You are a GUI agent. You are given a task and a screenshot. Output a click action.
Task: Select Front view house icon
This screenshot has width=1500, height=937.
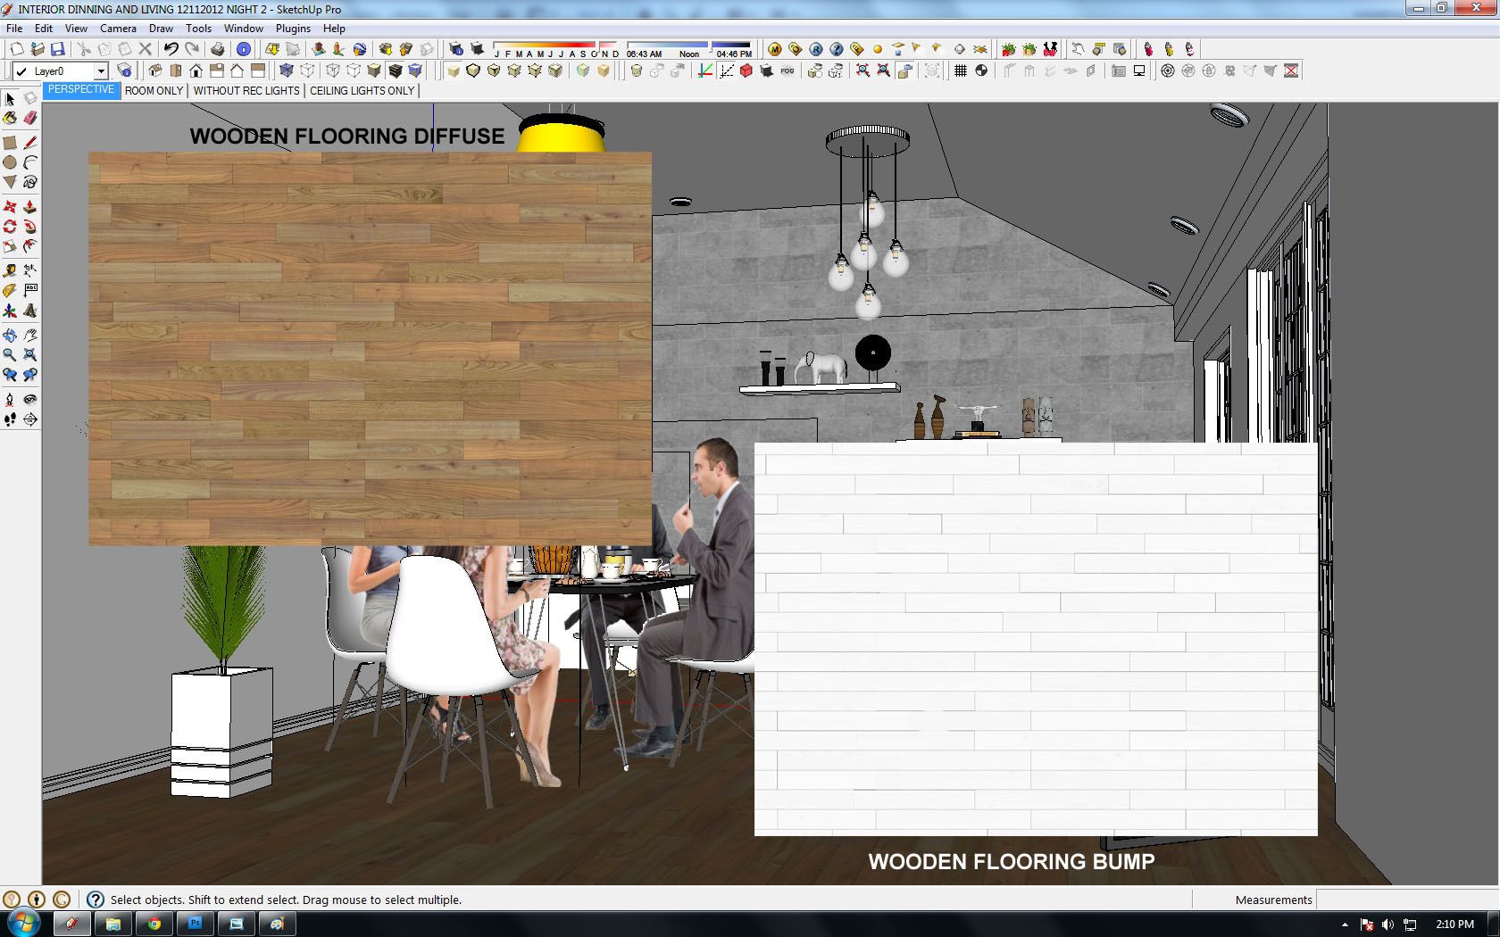196,70
